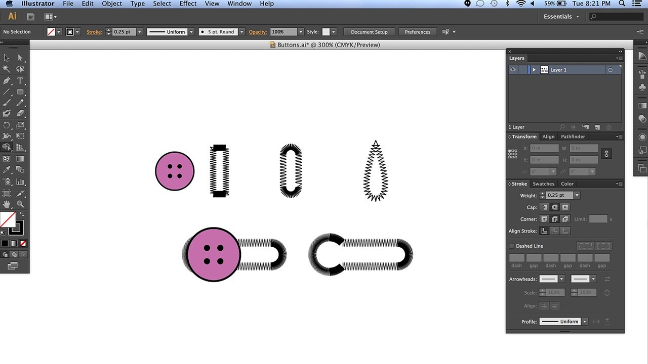The image size is (648, 364).
Task: Activate the Free Transform tool
Action: coord(20,136)
